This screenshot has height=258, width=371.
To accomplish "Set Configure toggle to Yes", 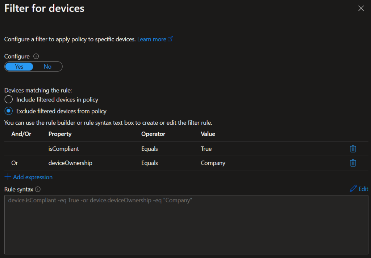I will pos(19,66).
